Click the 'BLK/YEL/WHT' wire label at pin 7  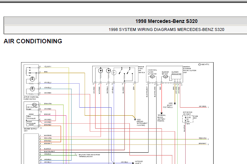click(49, 151)
